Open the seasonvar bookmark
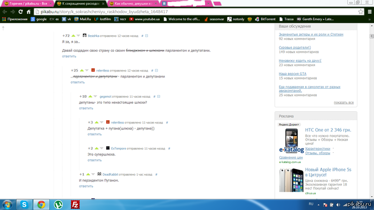 (x=214, y=19)
